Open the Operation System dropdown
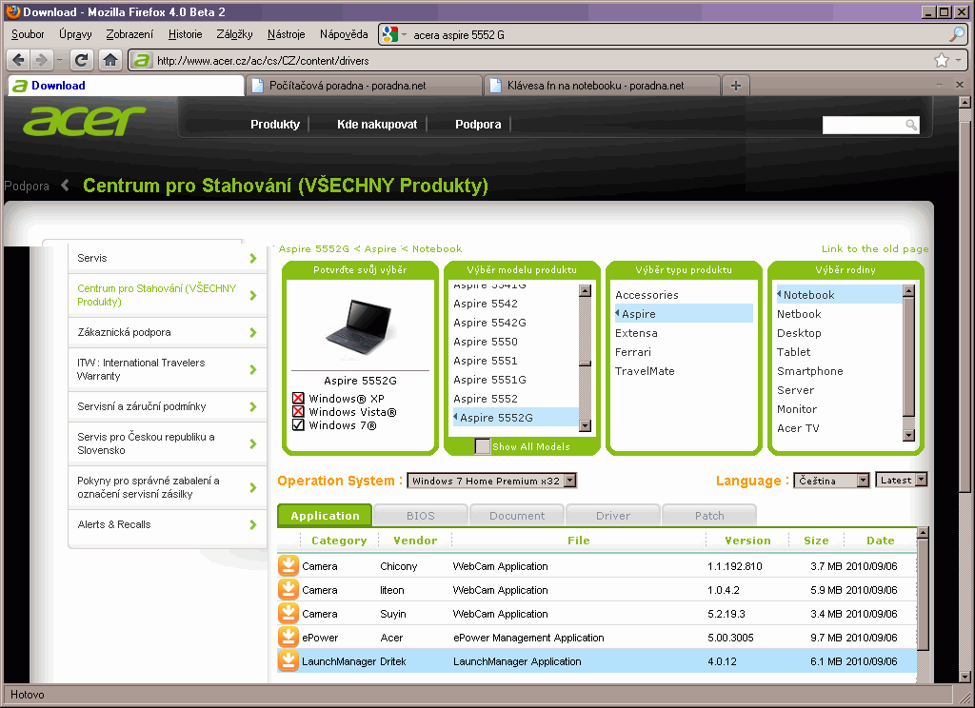The width and height of the screenshot is (975, 708). [x=491, y=481]
